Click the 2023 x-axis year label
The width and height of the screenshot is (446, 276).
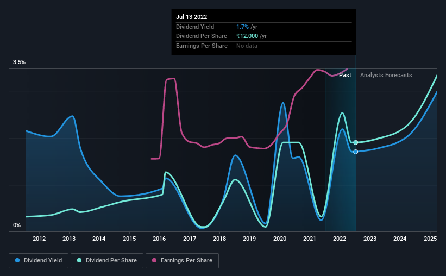point(370,239)
